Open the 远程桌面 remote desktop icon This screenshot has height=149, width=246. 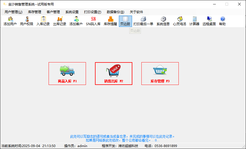(209, 21)
